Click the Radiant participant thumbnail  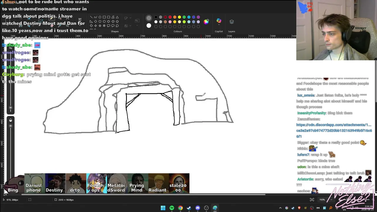tap(158, 183)
